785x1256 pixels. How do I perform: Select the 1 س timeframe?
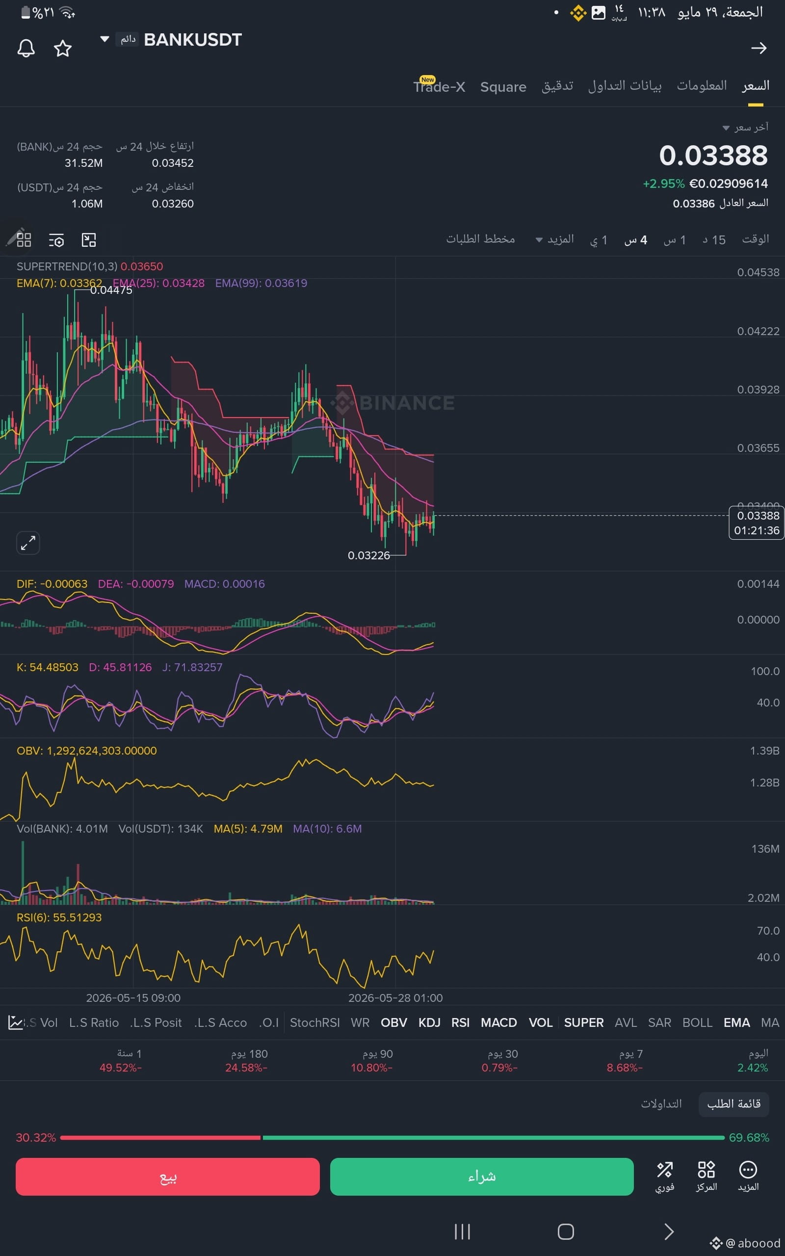(675, 240)
